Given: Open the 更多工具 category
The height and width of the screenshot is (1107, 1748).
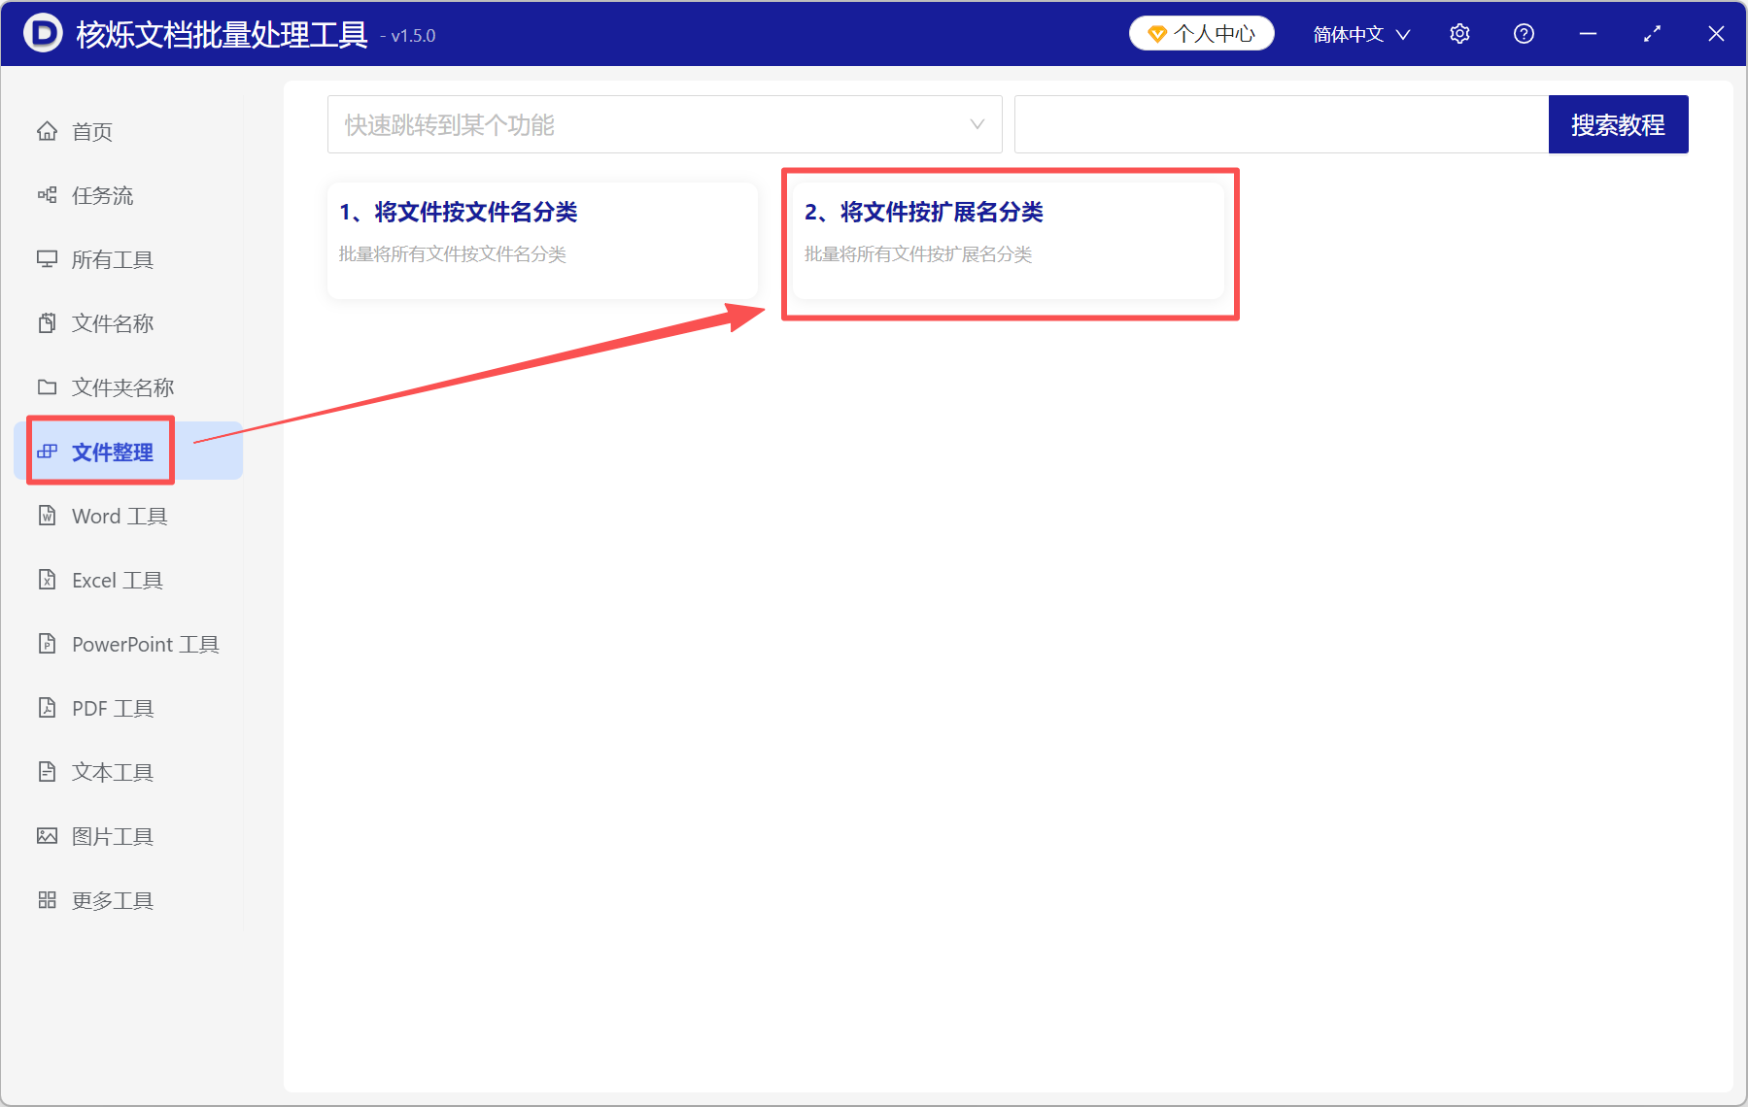Looking at the screenshot, I should [x=112, y=900].
